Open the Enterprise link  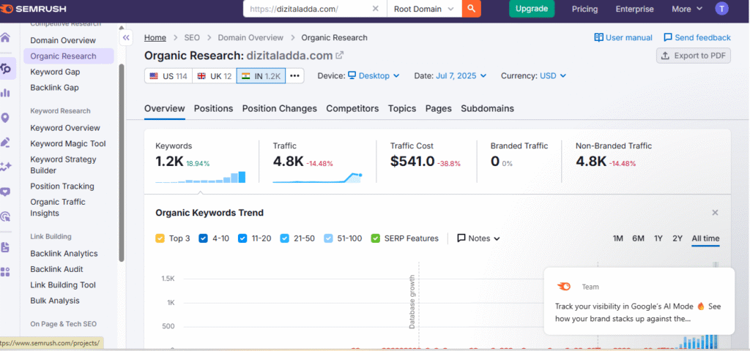634,9
